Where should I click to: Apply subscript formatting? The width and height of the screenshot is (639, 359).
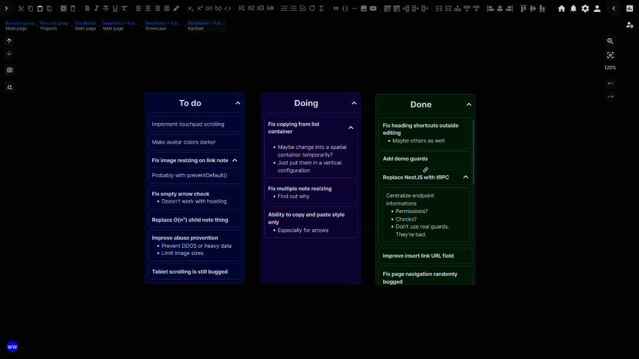point(190,8)
